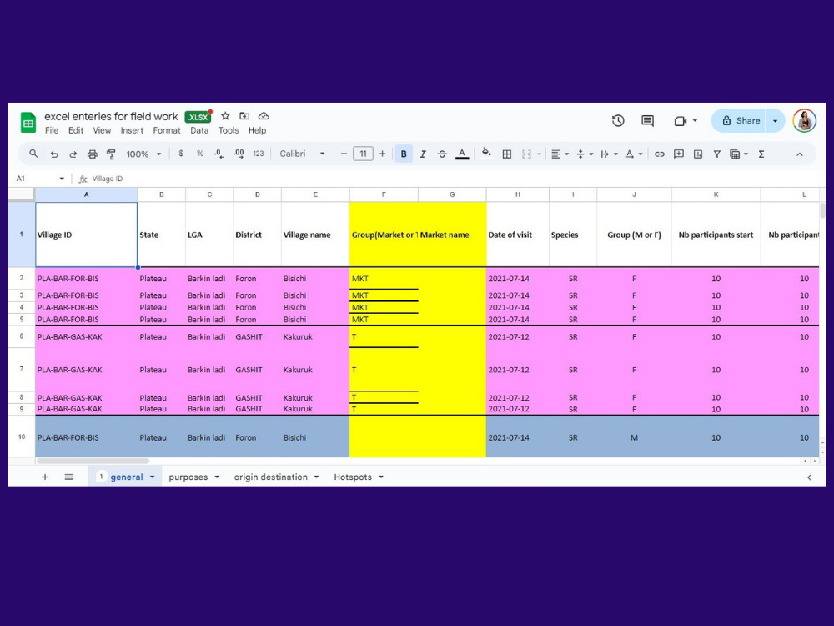Move document using the folder icon
This screenshot has width=834, height=626.
point(244,116)
